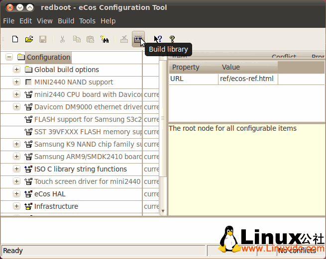Select the Infrastructure tree item
Viewport: 326px width, 259px height.
[x=56, y=206]
